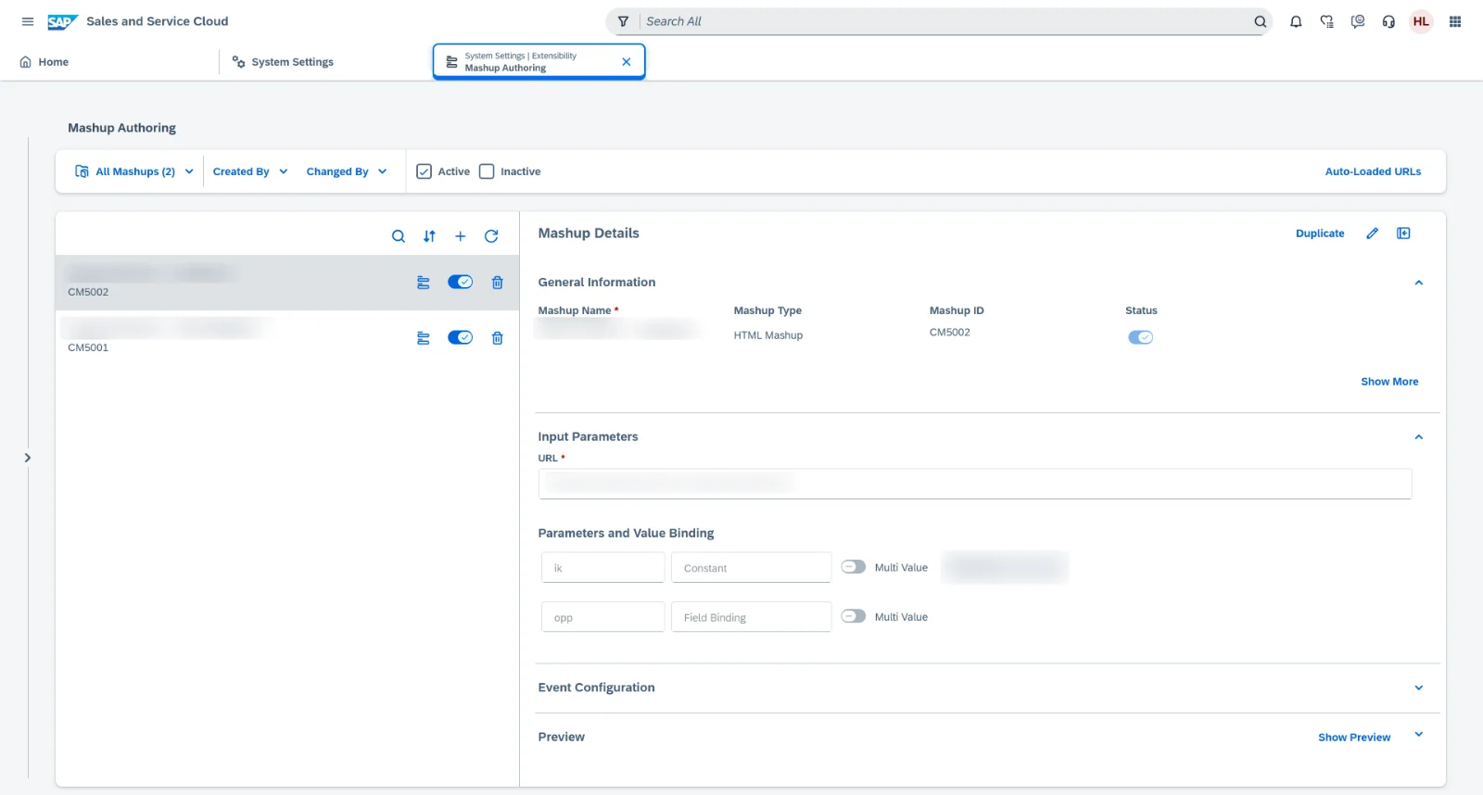Click Show Preview link
Screen dimensions: 1483x795
click(x=1354, y=738)
